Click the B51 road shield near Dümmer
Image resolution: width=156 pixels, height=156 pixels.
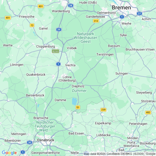click(78, 107)
